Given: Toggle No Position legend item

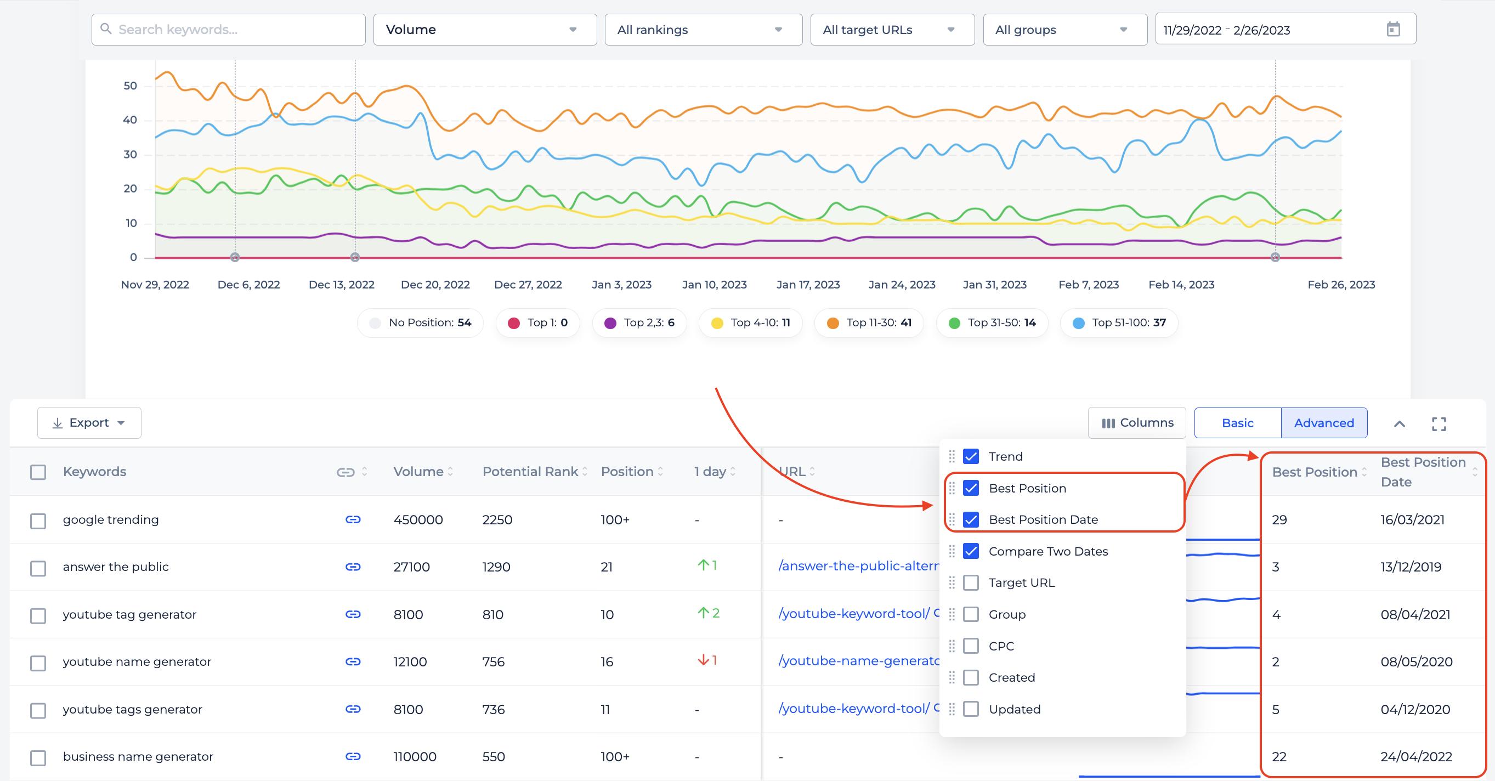Looking at the screenshot, I should (x=420, y=322).
